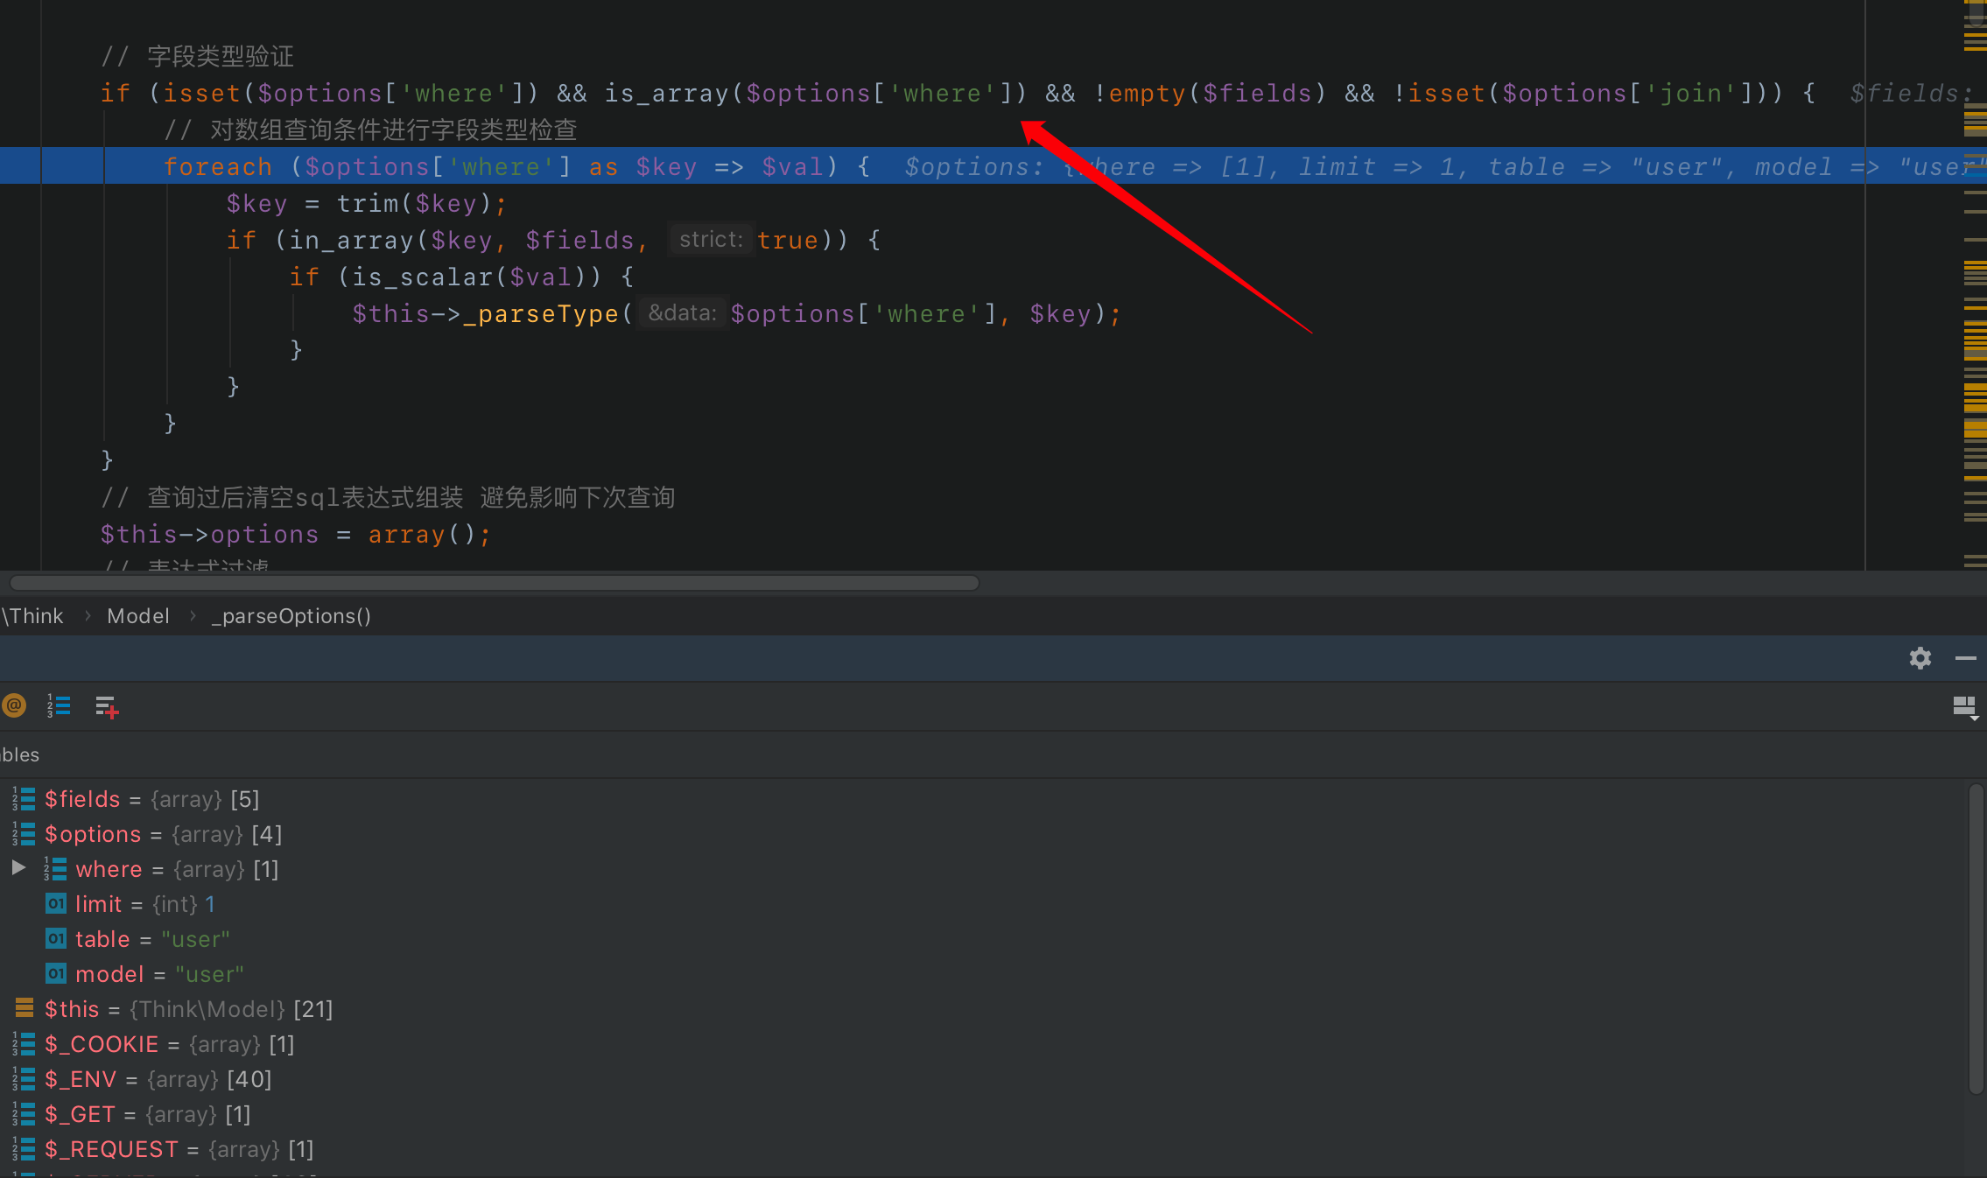Select the limit int variable

[98, 904]
